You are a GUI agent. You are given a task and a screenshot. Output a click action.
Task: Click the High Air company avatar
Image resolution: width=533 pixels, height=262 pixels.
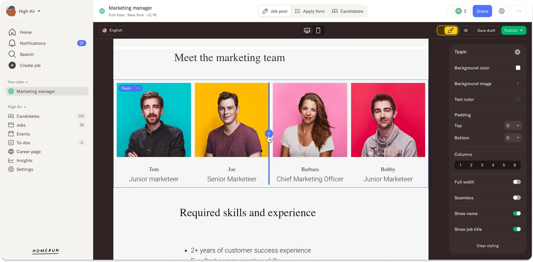(11, 11)
